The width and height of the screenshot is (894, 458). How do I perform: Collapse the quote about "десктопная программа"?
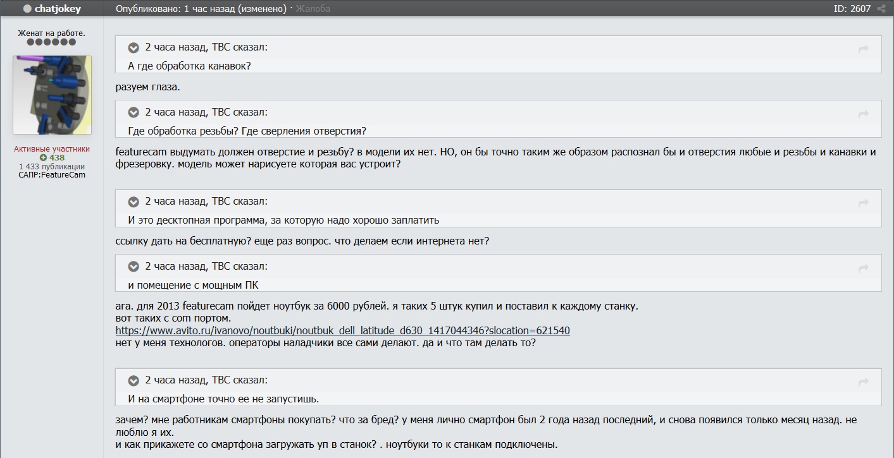pyautogui.click(x=133, y=202)
